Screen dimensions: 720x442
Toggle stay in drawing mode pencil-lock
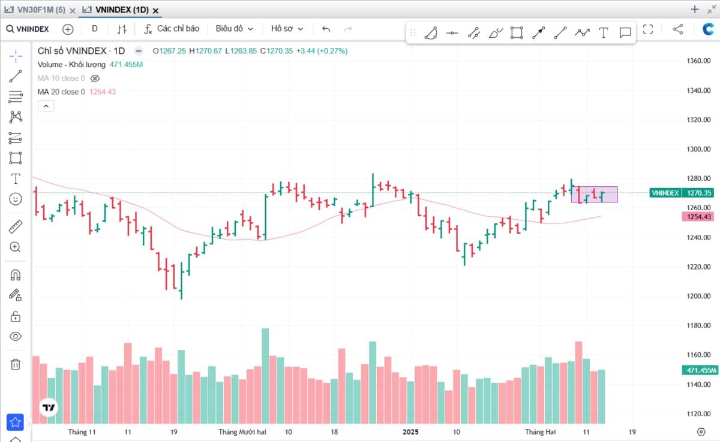(x=16, y=295)
